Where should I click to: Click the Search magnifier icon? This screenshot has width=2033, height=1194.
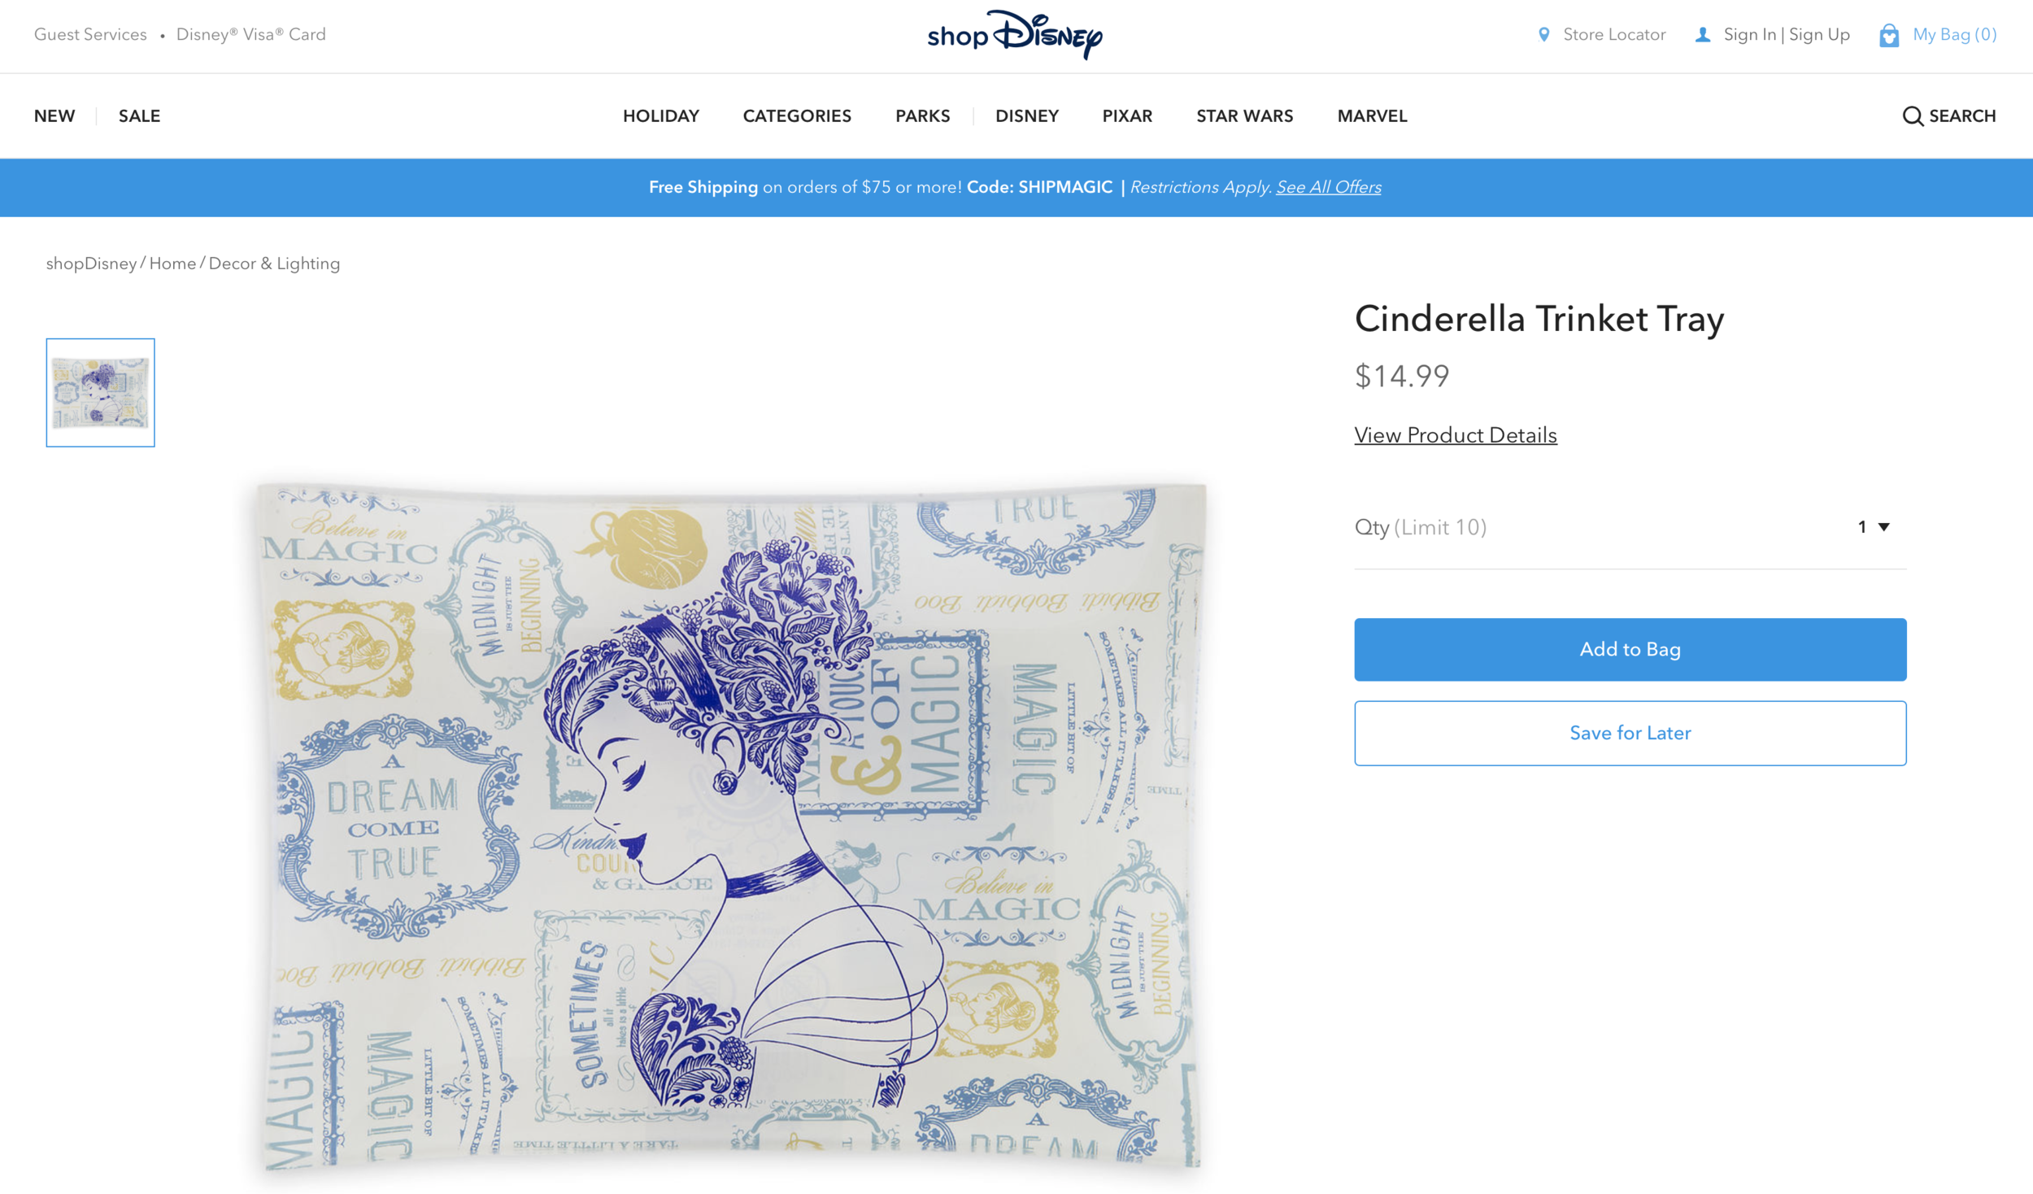1913,116
